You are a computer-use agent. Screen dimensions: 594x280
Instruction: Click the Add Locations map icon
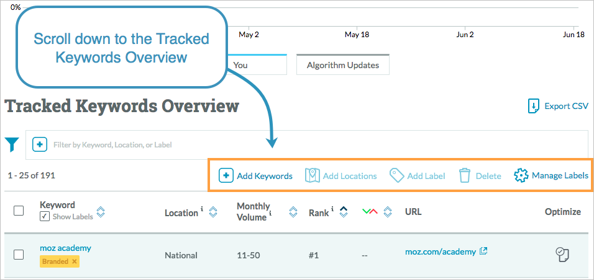(313, 176)
